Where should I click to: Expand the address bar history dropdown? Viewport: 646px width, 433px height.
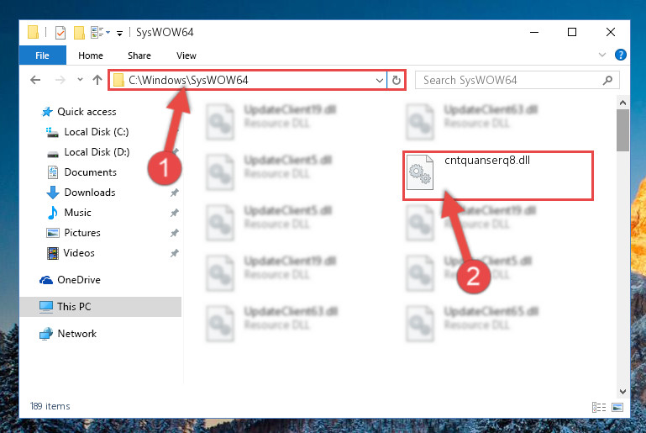(x=380, y=80)
